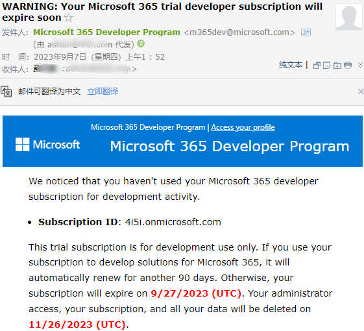Click the Subscription ID 4i5i.onmicrosoft.com
This screenshot has height=331, width=364.
173,222
